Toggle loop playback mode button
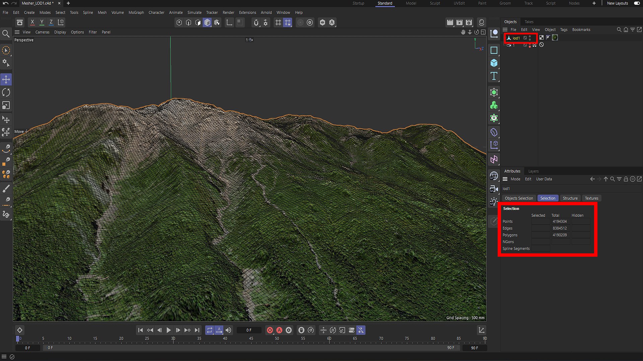 (210, 330)
